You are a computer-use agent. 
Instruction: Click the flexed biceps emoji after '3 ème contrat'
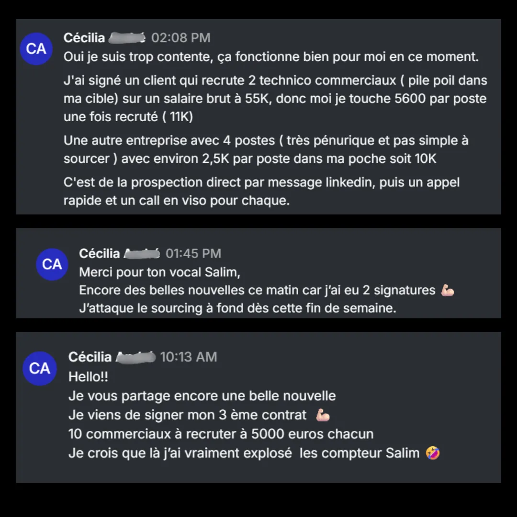[x=323, y=415]
